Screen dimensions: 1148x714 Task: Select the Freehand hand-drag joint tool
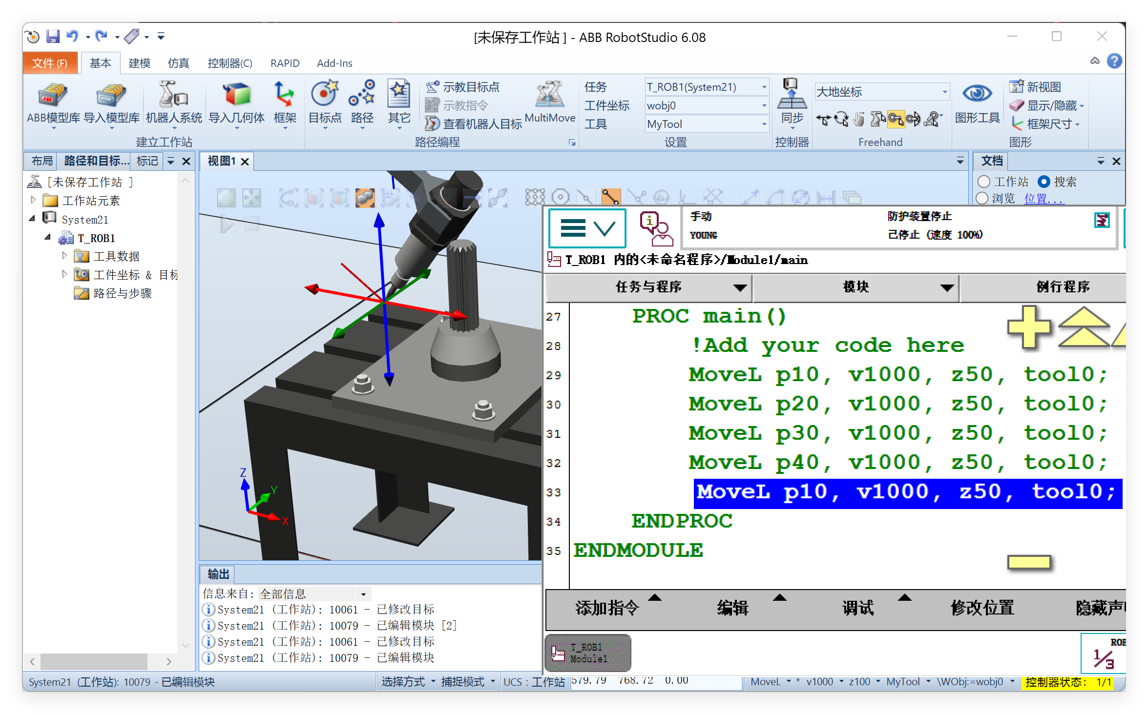[x=859, y=119]
